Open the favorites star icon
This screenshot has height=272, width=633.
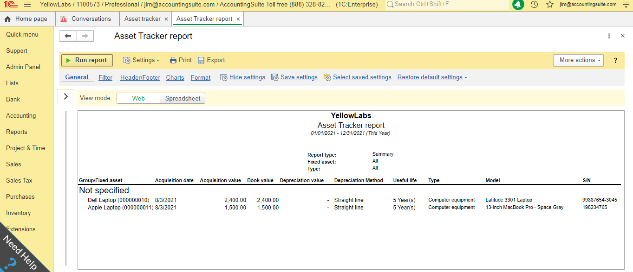pos(550,5)
